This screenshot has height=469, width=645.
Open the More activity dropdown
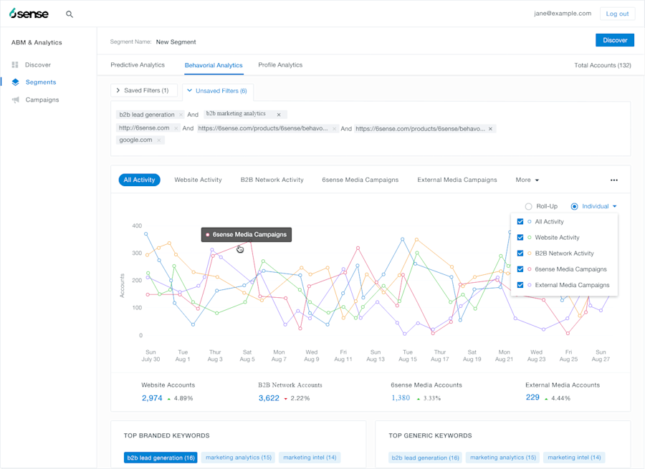tap(527, 180)
